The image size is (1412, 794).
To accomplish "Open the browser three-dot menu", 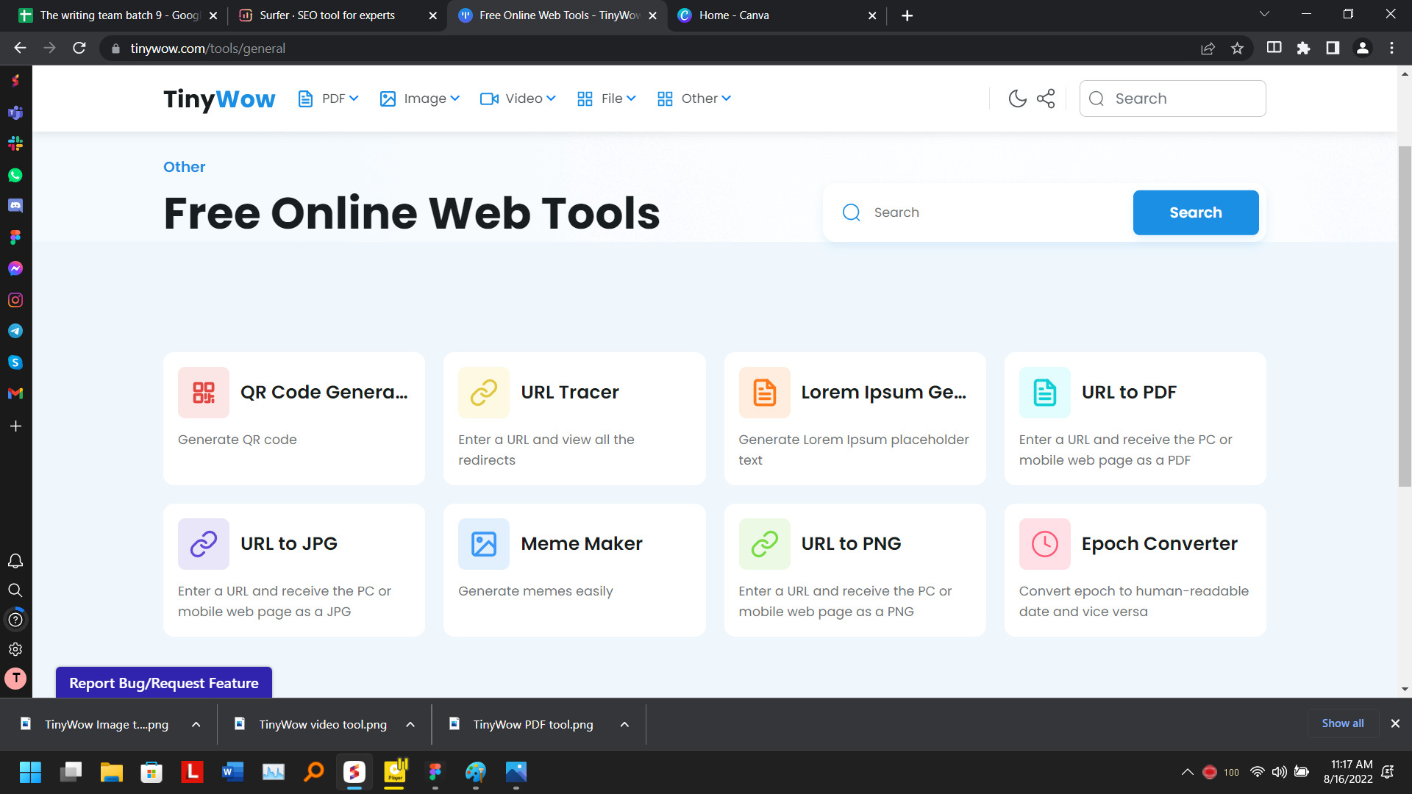I will click(x=1391, y=49).
